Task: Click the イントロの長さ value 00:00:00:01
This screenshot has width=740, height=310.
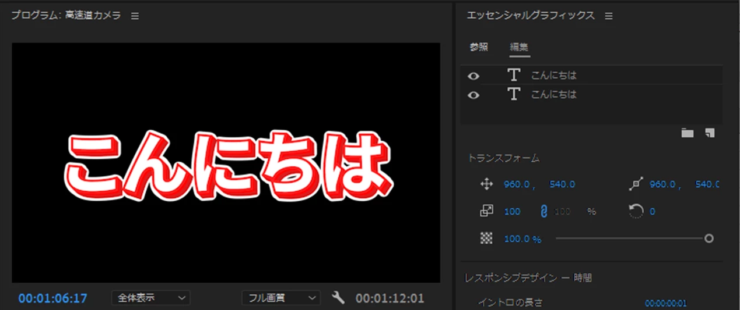Action: (665, 303)
